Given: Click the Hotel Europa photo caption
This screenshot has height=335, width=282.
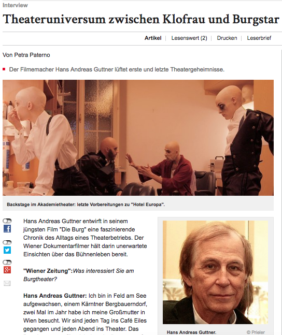Looking at the screenshot, I should (86, 205).
